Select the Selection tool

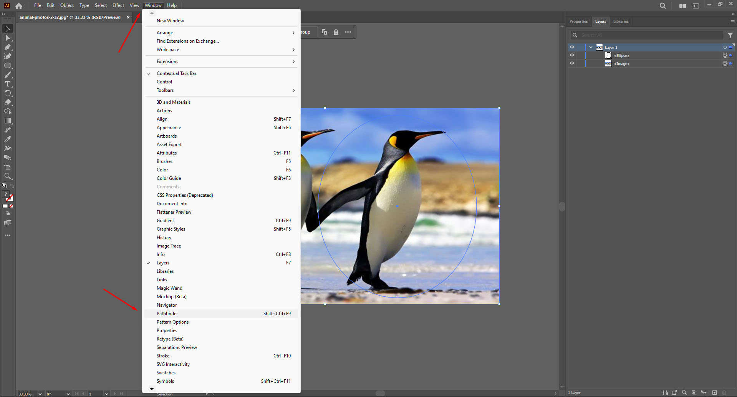pyautogui.click(x=8, y=28)
